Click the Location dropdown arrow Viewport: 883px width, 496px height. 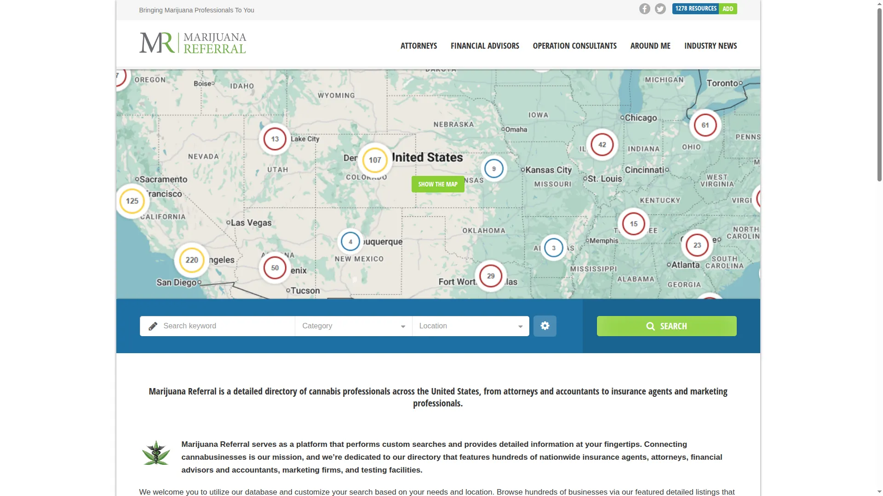[520, 327]
